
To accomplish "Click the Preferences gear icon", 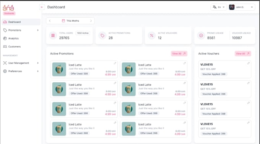I will pyautogui.click(x=5, y=71).
